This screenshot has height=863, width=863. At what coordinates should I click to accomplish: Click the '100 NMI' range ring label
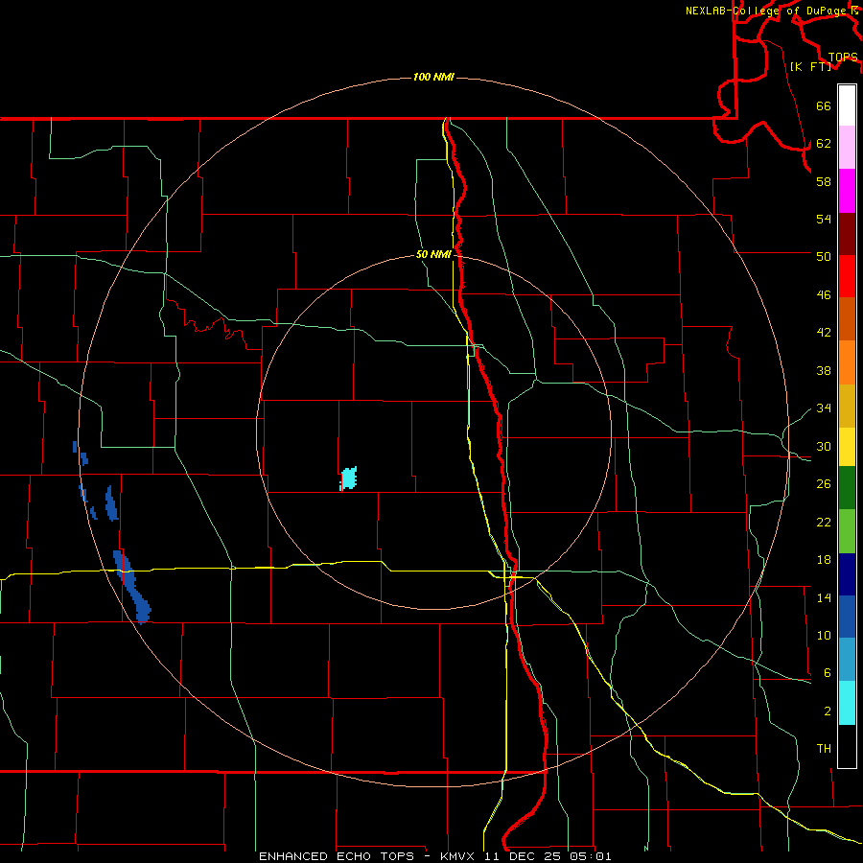click(x=433, y=77)
